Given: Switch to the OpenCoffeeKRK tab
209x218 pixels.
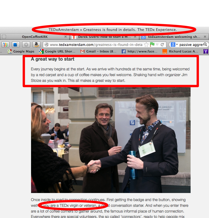Looking at the screenshot, I should pos(35,37).
